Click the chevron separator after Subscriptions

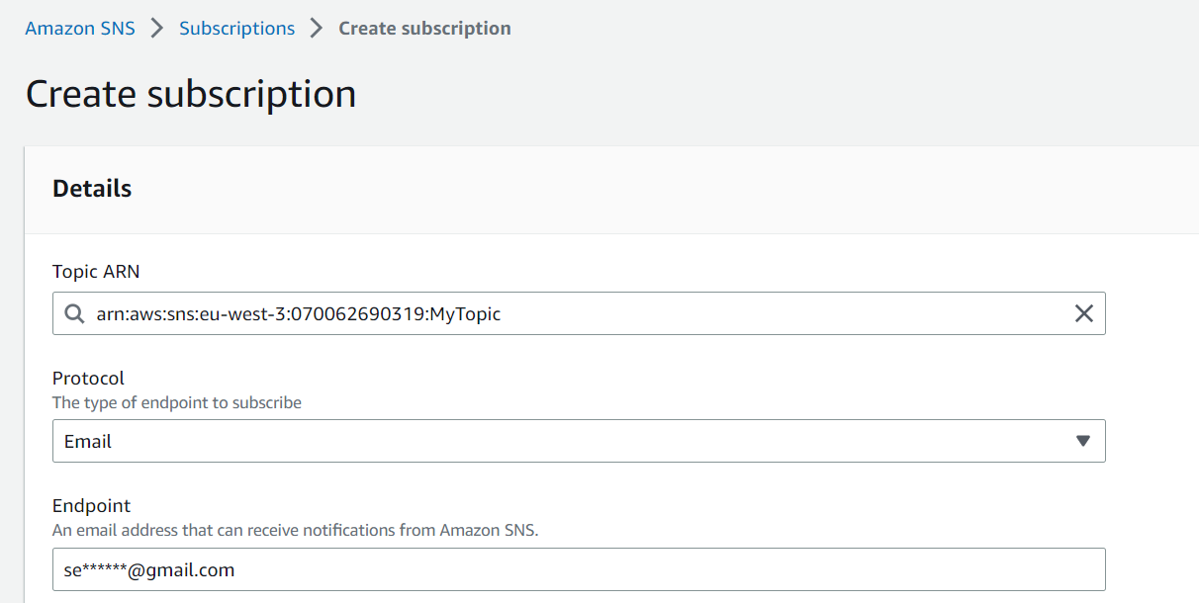[x=317, y=29]
